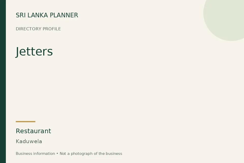
Task: Click the word photograph in the disclaimer
Action: click(x=84, y=154)
